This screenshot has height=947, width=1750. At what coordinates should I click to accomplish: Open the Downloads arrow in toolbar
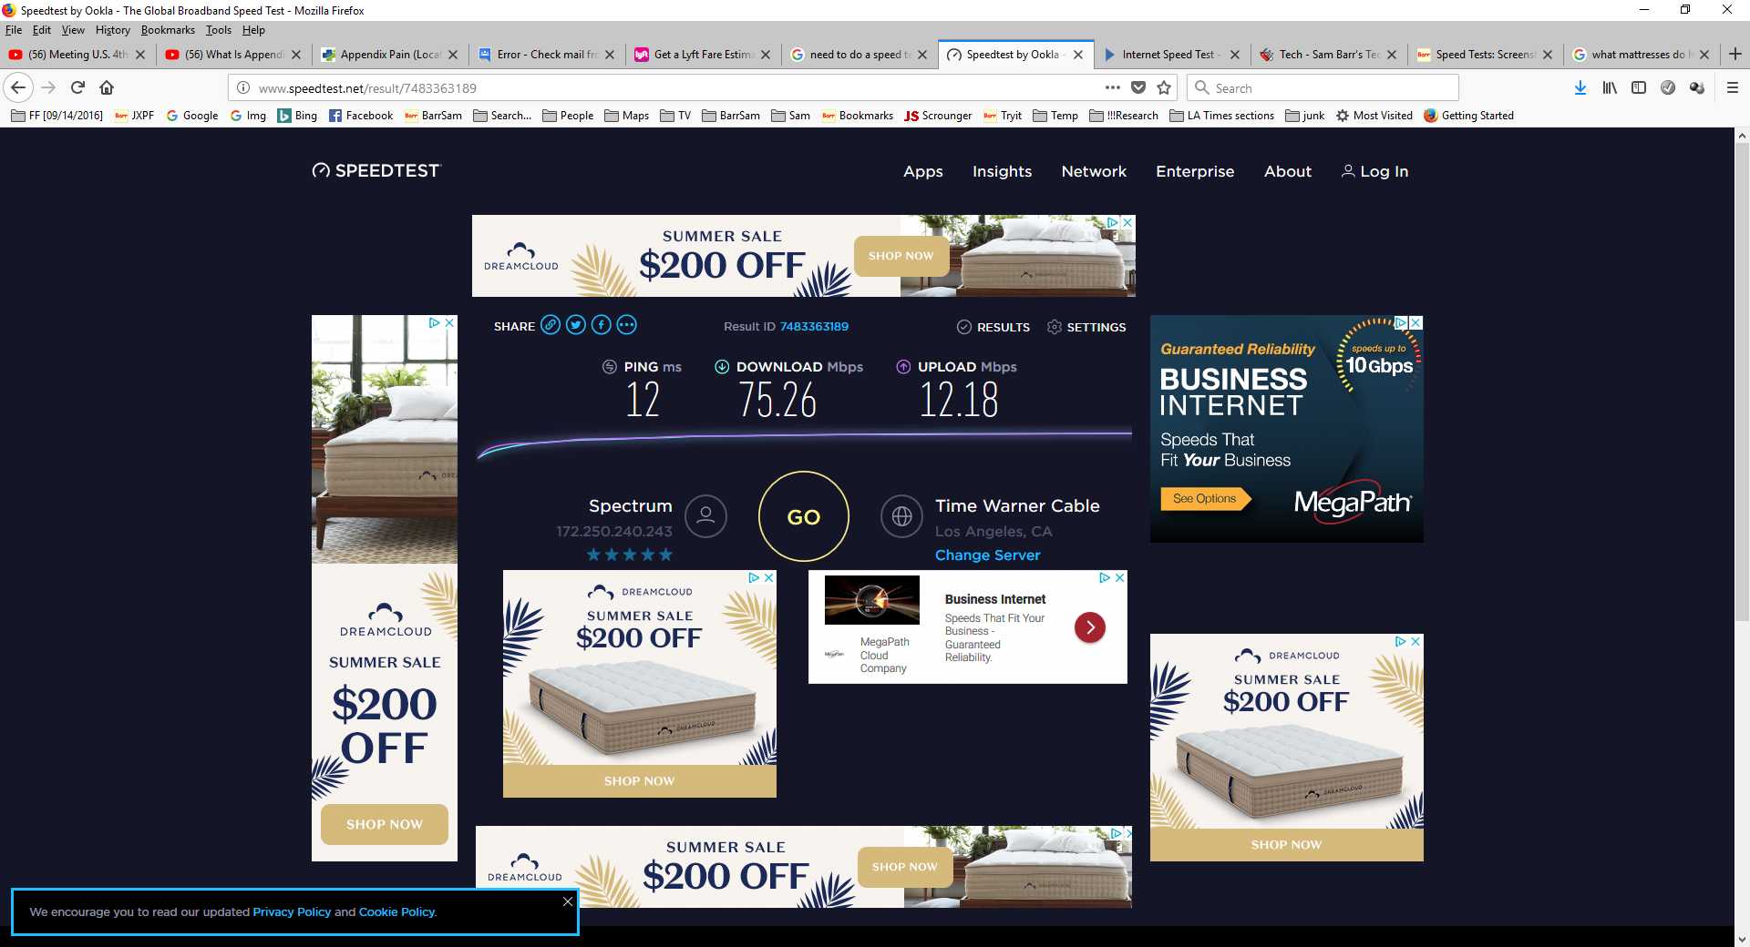[1580, 87]
